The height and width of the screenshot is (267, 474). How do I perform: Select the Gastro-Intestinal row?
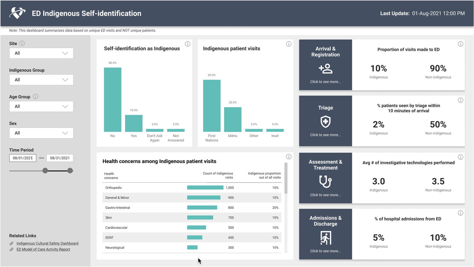pyautogui.click(x=192, y=208)
